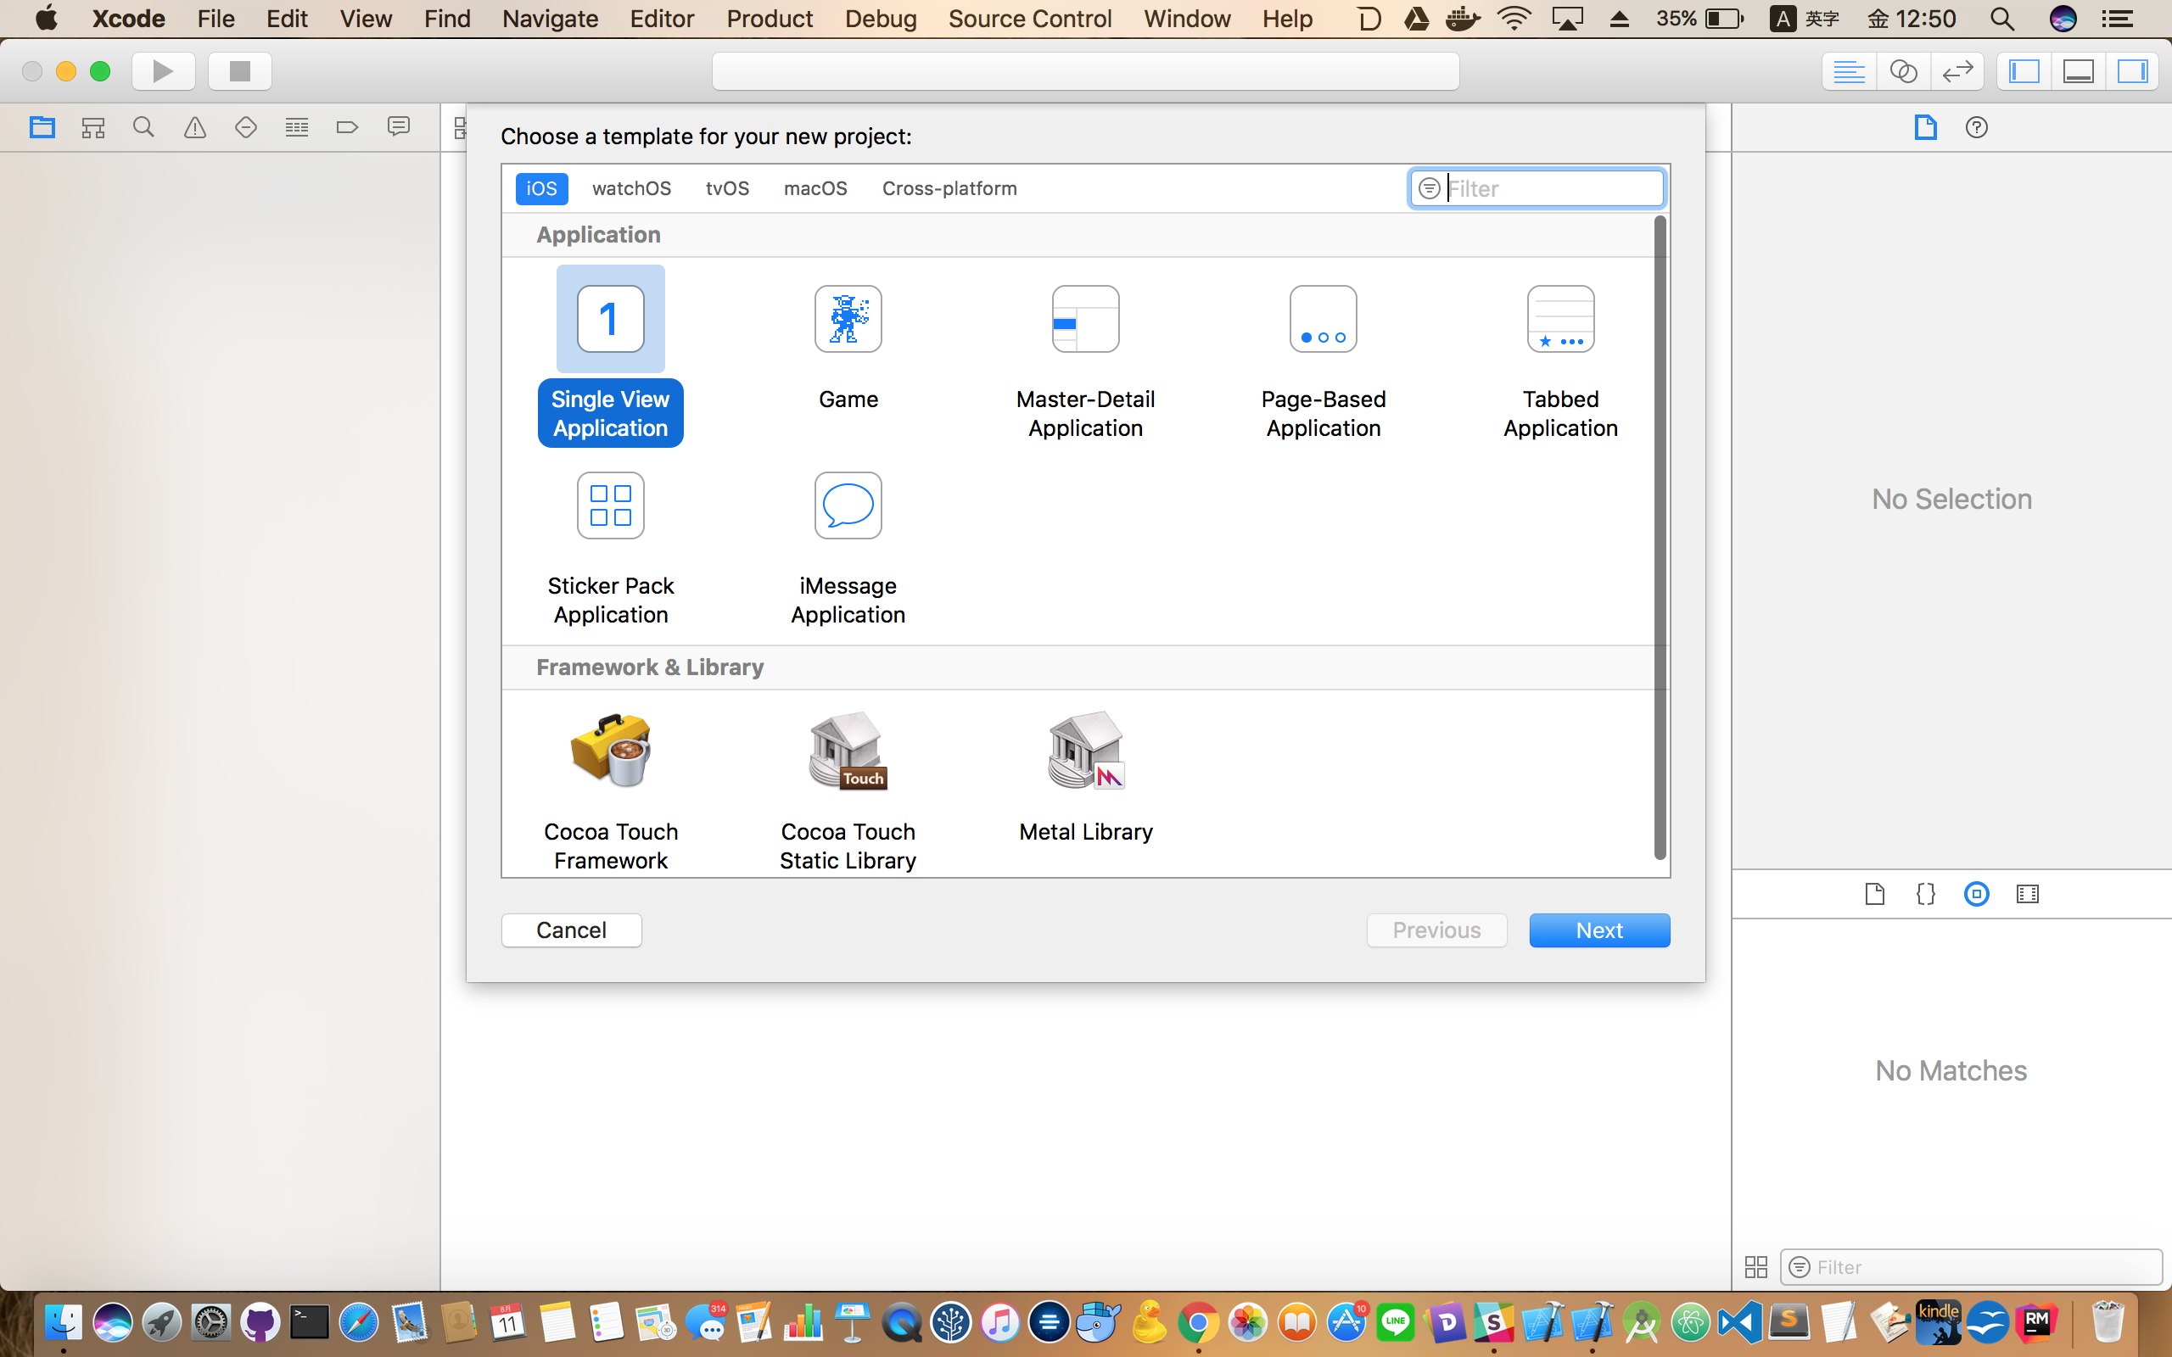The width and height of the screenshot is (2172, 1357).
Task: Switch library to icon grid view
Action: (1755, 1266)
